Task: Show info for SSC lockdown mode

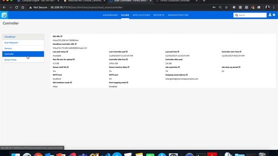Action: pyautogui.click(x=71, y=83)
